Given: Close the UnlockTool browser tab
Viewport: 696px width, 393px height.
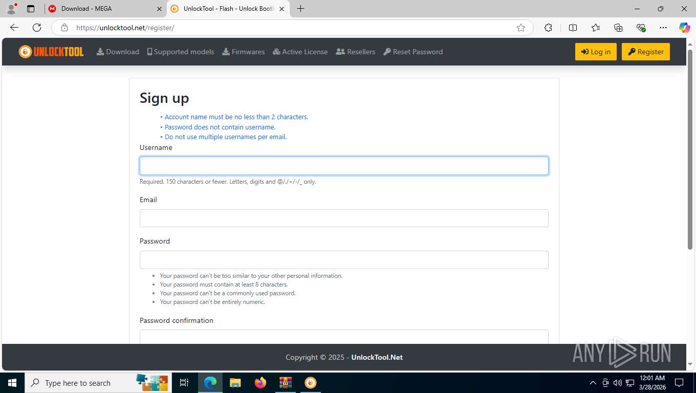Looking at the screenshot, I should pos(281,9).
